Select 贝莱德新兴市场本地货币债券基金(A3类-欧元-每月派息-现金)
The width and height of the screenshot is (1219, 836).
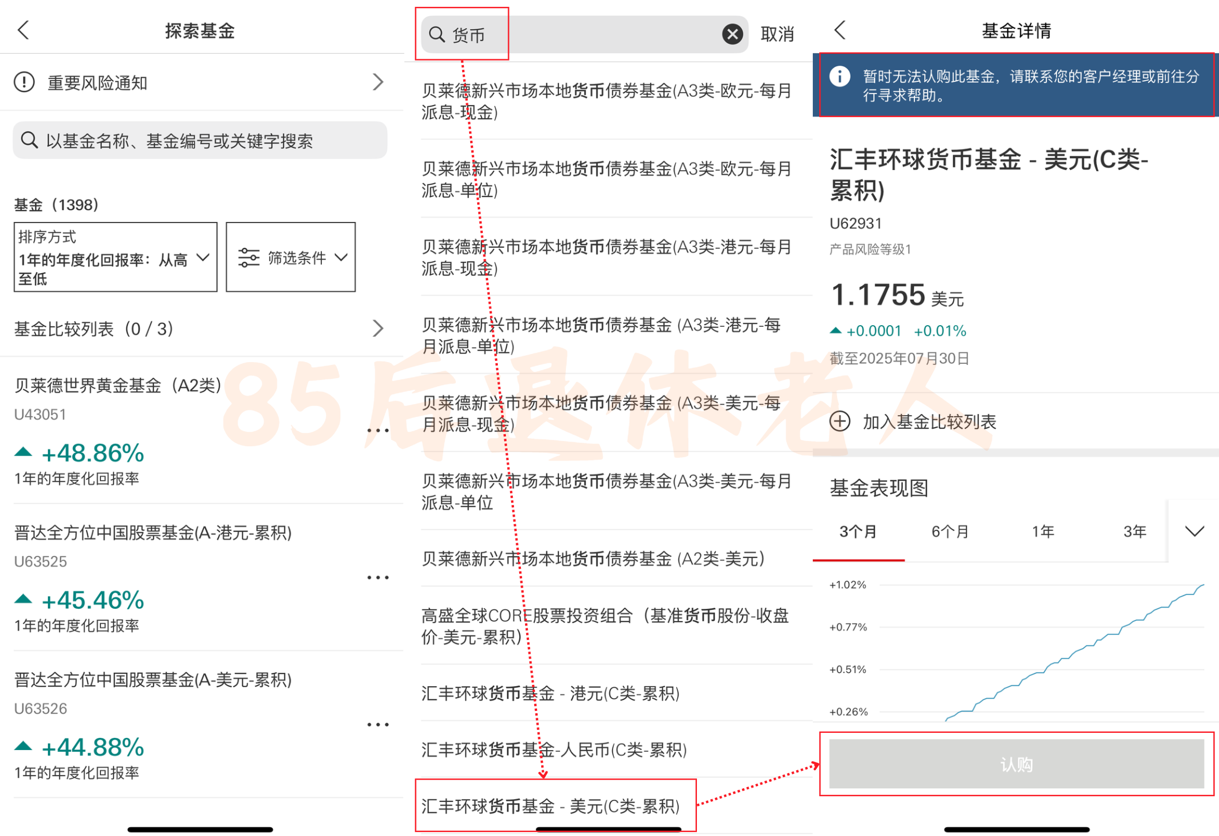pos(607,101)
